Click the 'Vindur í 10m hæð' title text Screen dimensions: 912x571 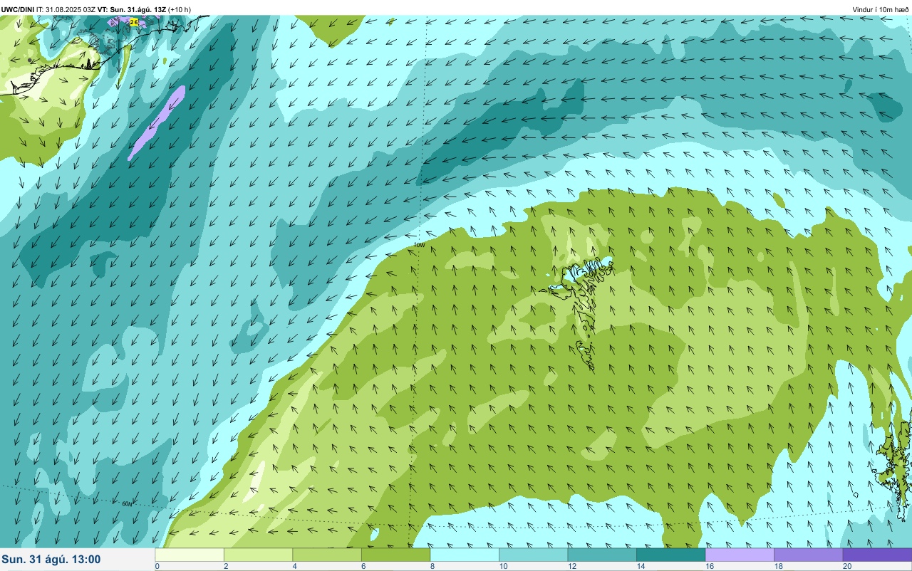click(881, 9)
